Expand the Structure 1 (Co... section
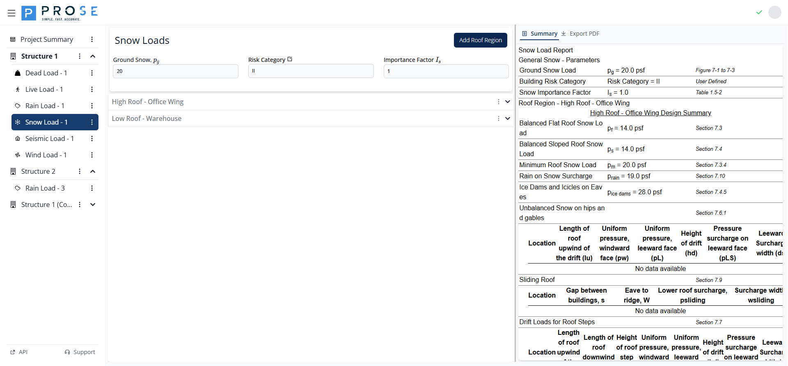 [x=93, y=205]
